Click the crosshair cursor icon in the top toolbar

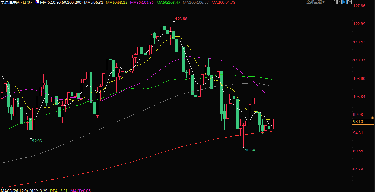pyautogui.click(x=334, y=2)
